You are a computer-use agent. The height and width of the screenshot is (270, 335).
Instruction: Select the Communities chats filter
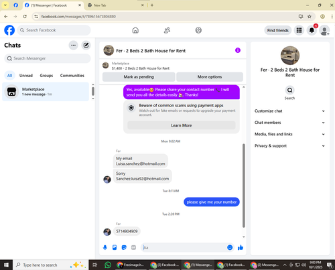coord(72,76)
